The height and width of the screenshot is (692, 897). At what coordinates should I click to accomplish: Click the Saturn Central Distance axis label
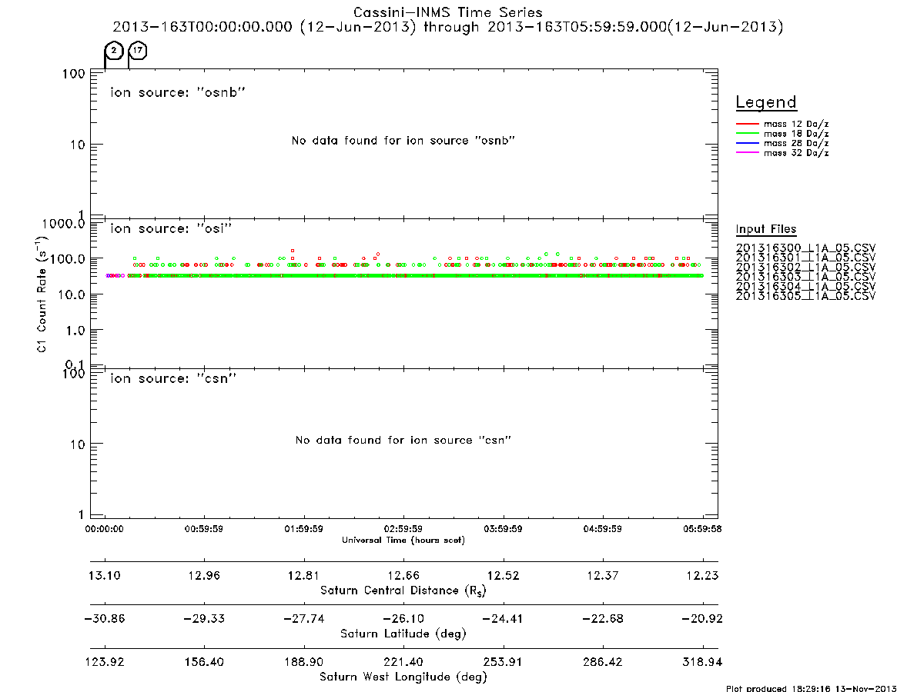pyautogui.click(x=403, y=591)
